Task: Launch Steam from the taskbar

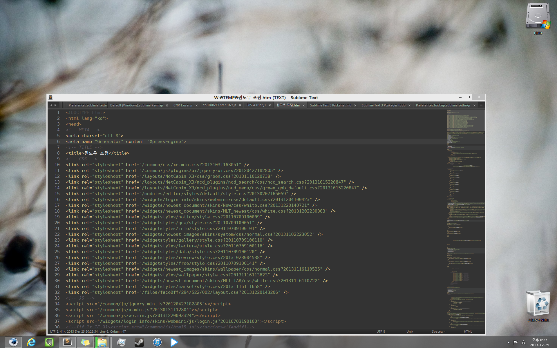Action: (x=139, y=342)
